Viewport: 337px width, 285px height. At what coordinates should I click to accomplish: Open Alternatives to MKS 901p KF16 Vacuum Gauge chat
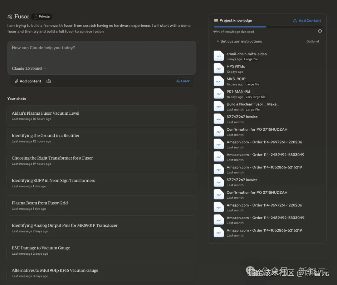point(102,273)
